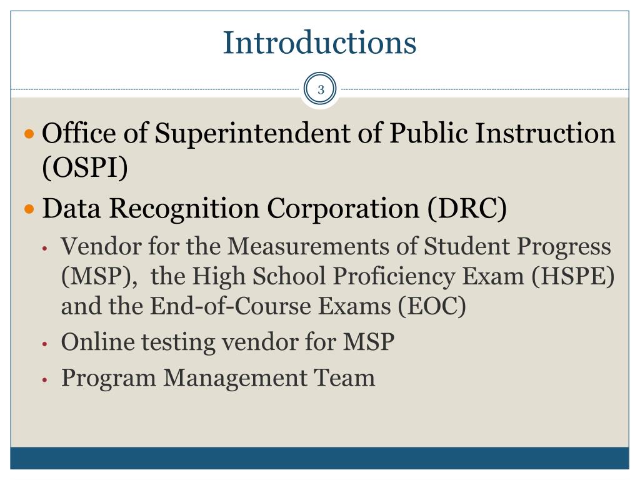Image resolution: width=640 pixels, height=480 pixels.
Task: Click the dotted divider line left of number
Action: coord(155,89)
